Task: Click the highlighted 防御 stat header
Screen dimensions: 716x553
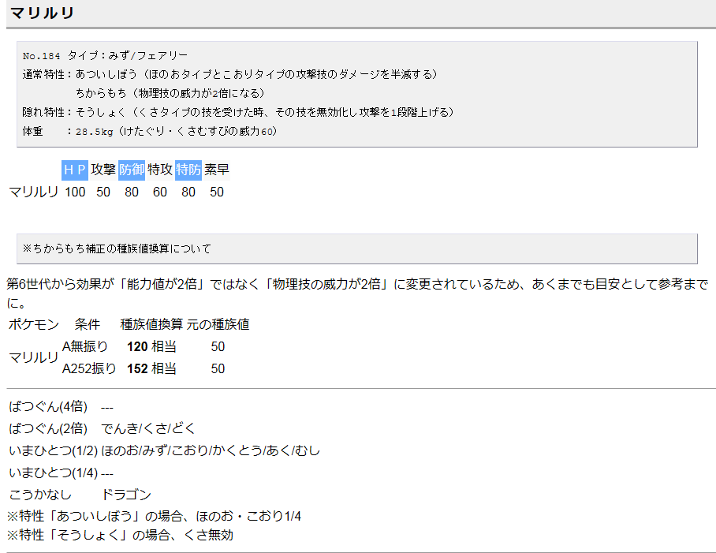Action: coord(132,170)
